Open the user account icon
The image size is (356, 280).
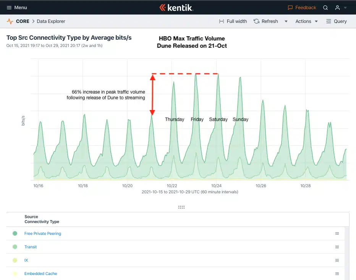click(338, 8)
